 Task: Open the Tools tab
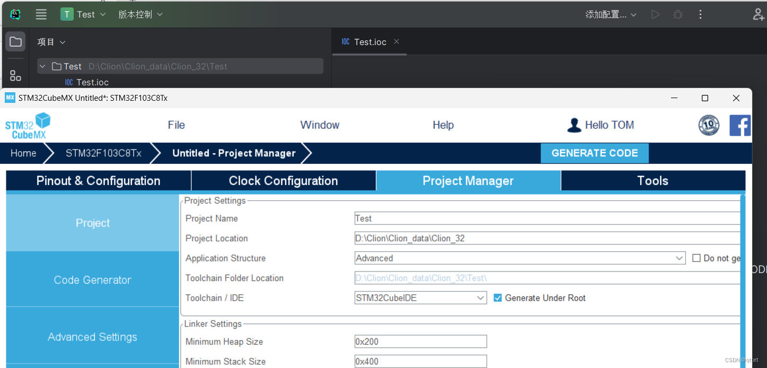(x=653, y=181)
